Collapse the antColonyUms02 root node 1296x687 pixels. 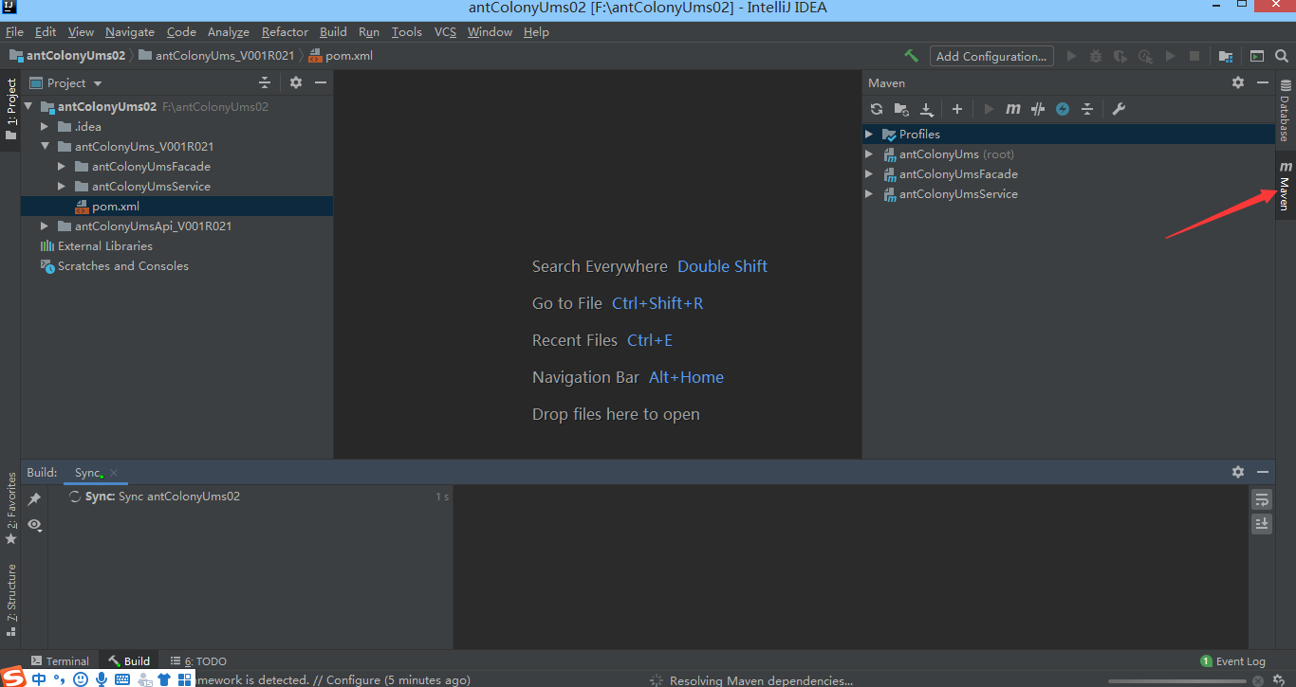click(28, 107)
